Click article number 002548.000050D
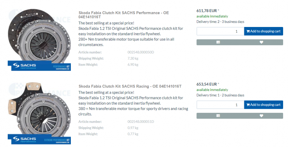This screenshot has width=288, height=147. pos(141,52)
